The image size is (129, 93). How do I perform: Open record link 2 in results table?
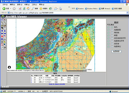(31, 80)
